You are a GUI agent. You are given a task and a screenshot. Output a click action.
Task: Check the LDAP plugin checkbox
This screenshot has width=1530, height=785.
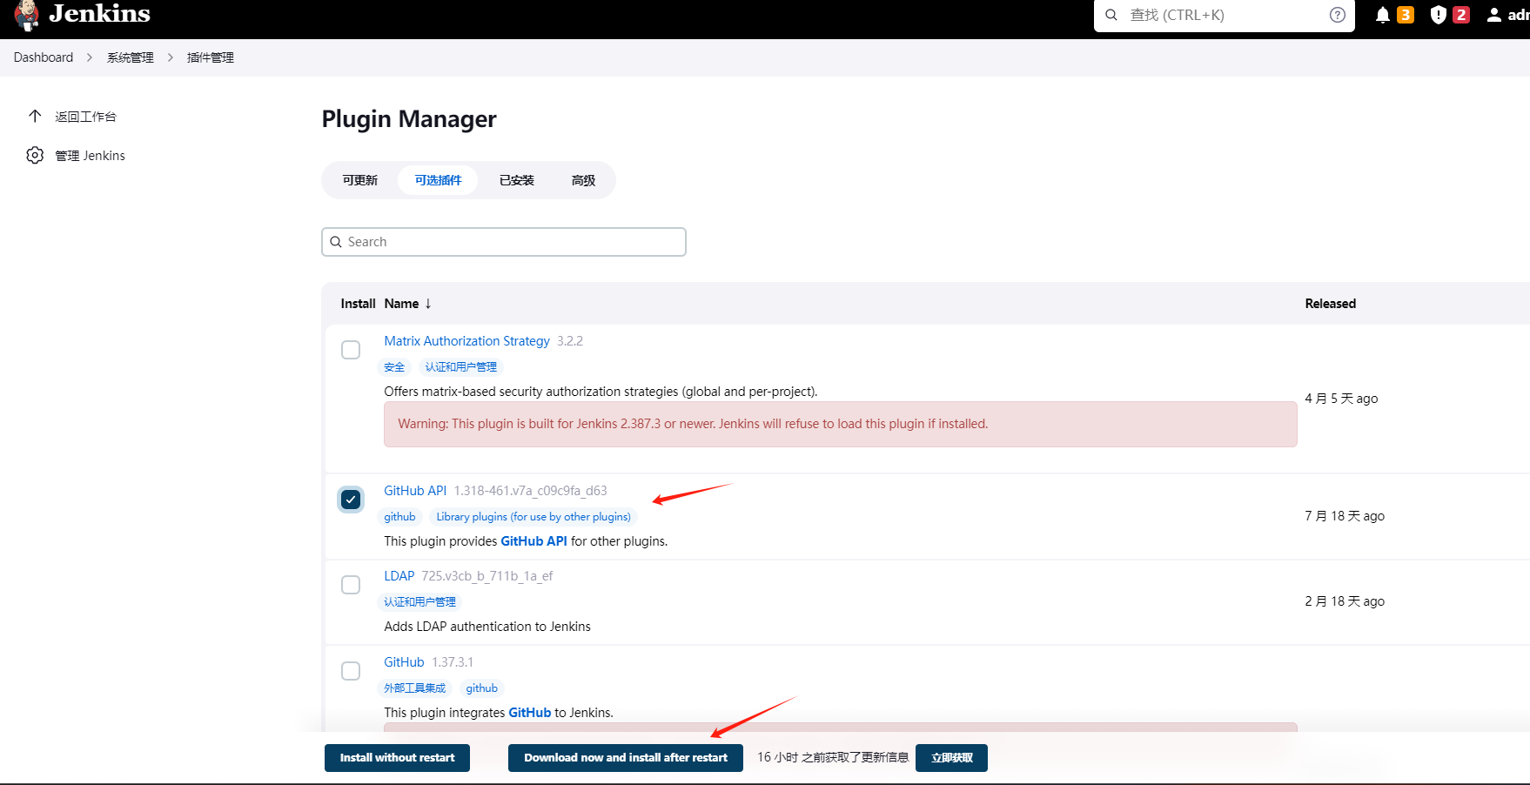tap(351, 585)
